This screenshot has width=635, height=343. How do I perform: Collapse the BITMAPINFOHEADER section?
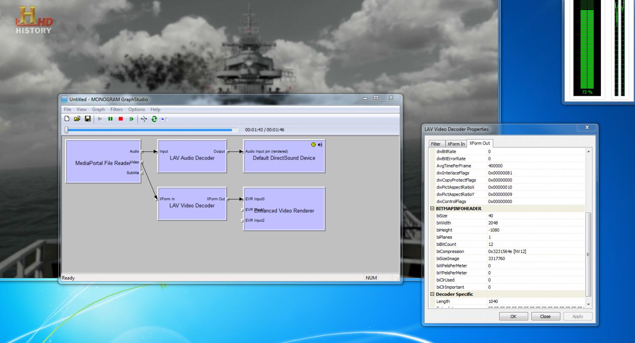pyautogui.click(x=432, y=208)
